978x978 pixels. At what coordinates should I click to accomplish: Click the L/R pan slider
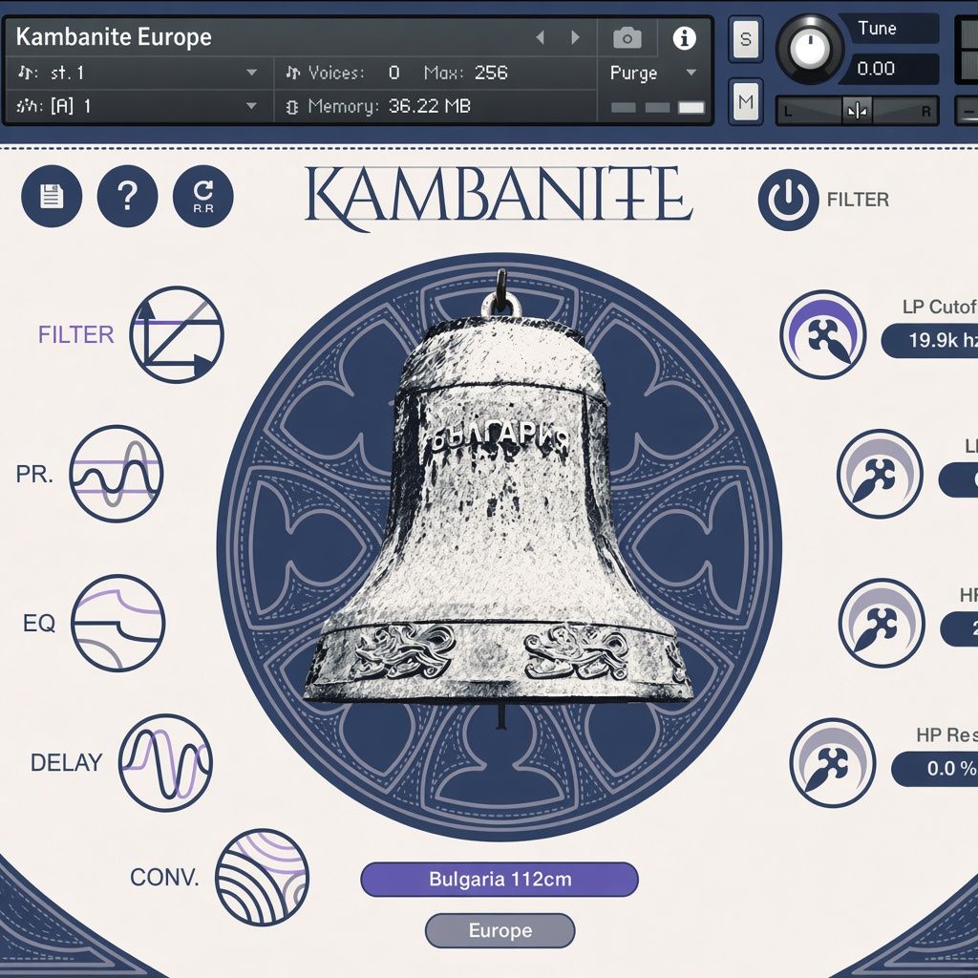point(857,112)
